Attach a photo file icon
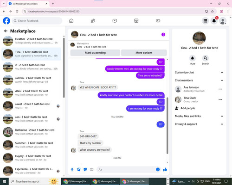The height and width of the screenshot is (185, 232). (79, 170)
